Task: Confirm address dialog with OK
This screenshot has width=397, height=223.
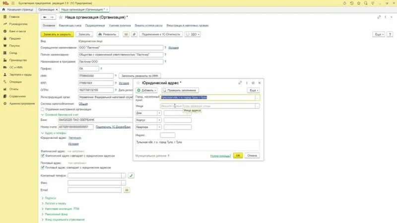Action: coord(238,156)
